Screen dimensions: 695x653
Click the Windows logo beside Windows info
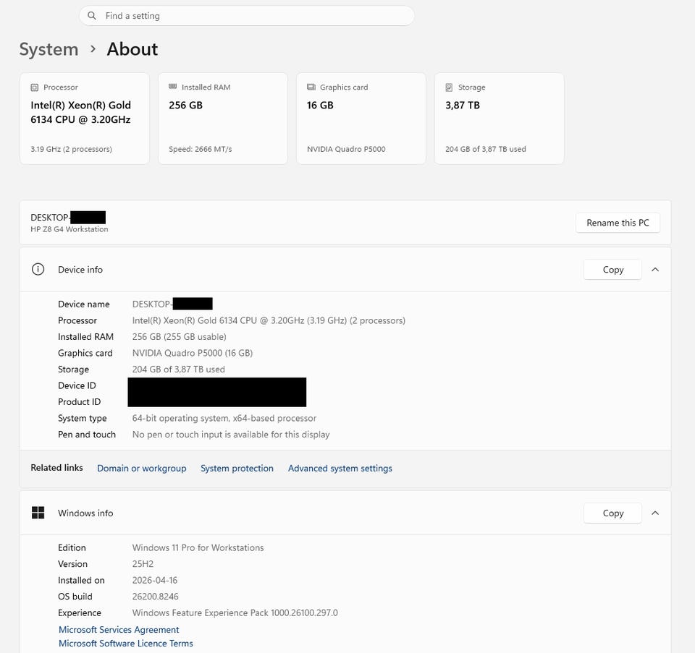[38, 513]
